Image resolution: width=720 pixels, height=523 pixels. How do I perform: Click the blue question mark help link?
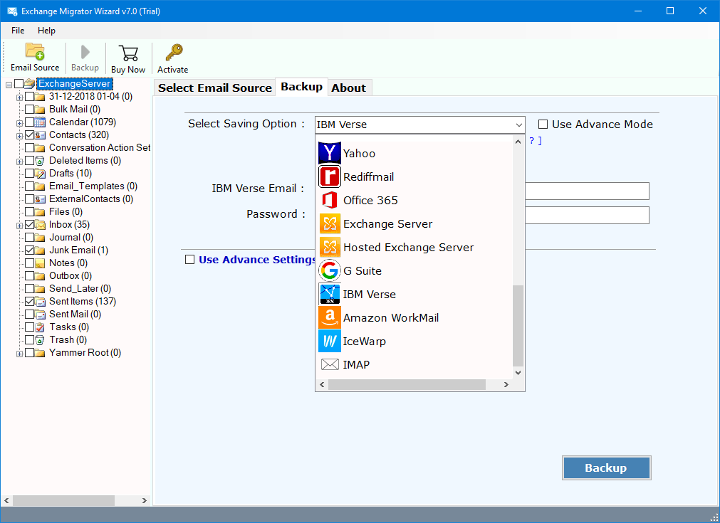coord(532,140)
